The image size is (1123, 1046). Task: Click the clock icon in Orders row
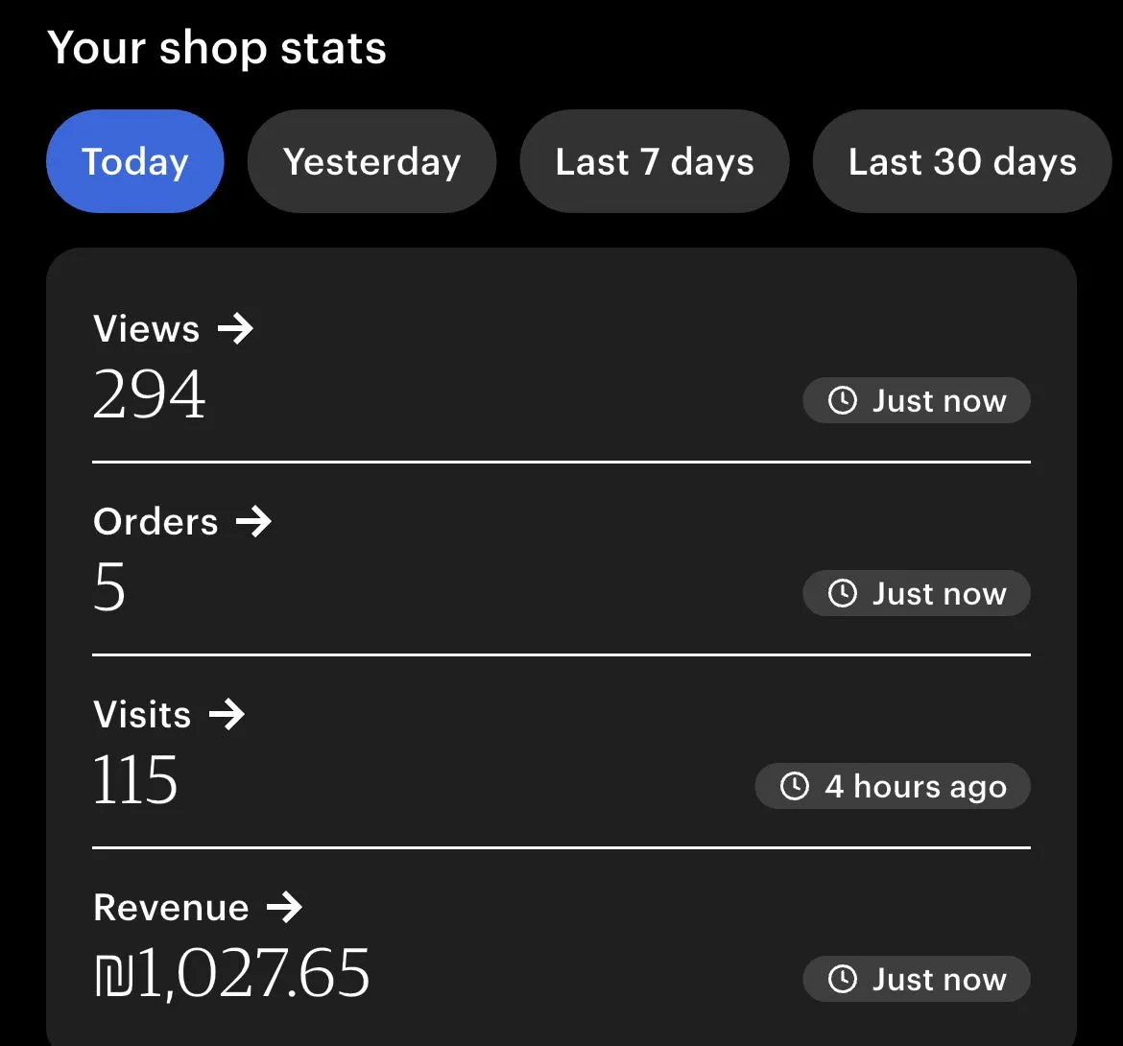pyautogui.click(x=842, y=594)
